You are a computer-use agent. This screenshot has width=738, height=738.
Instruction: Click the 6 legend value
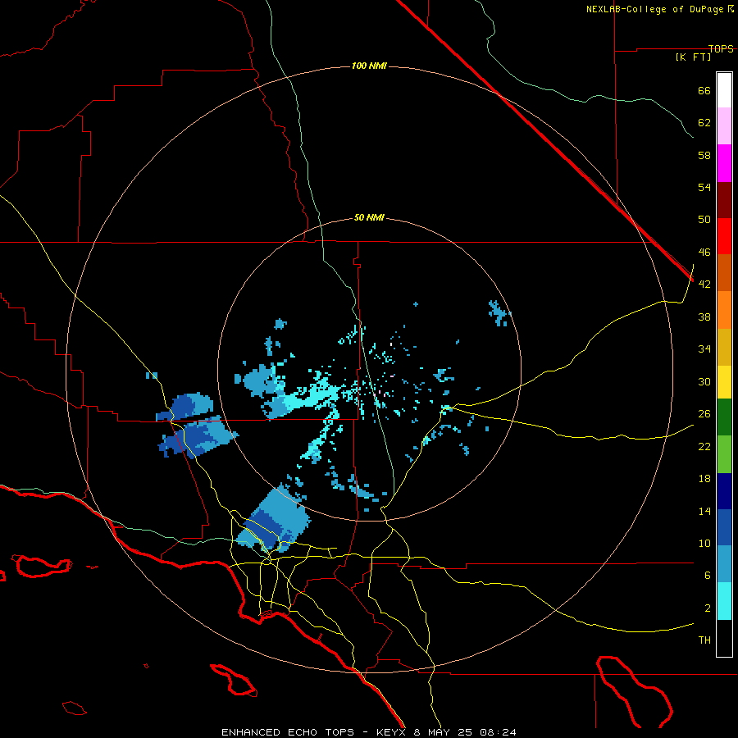point(708,575)
